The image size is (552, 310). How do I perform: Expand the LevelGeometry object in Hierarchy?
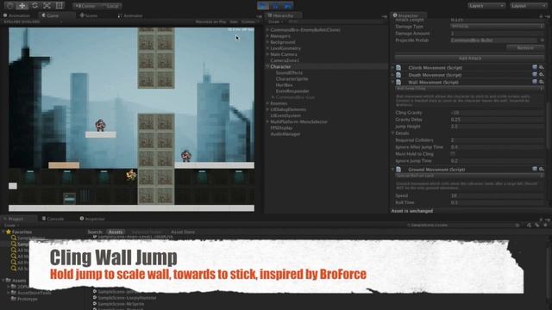tap(267, 48)
